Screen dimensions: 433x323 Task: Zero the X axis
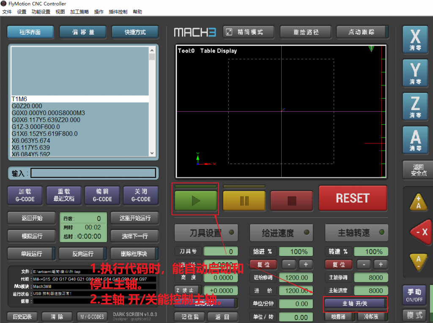click(x=415, y=39)
